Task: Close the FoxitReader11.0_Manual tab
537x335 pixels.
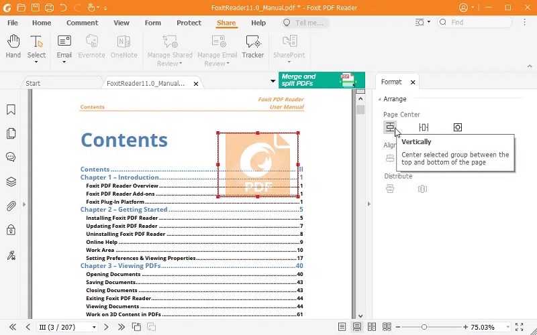Action: (196, 83)
